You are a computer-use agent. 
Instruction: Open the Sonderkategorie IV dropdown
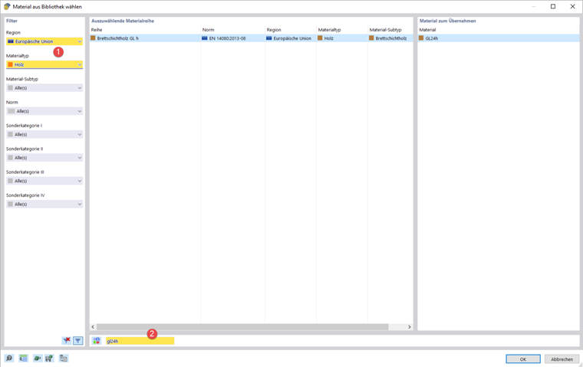click(44, 204)
